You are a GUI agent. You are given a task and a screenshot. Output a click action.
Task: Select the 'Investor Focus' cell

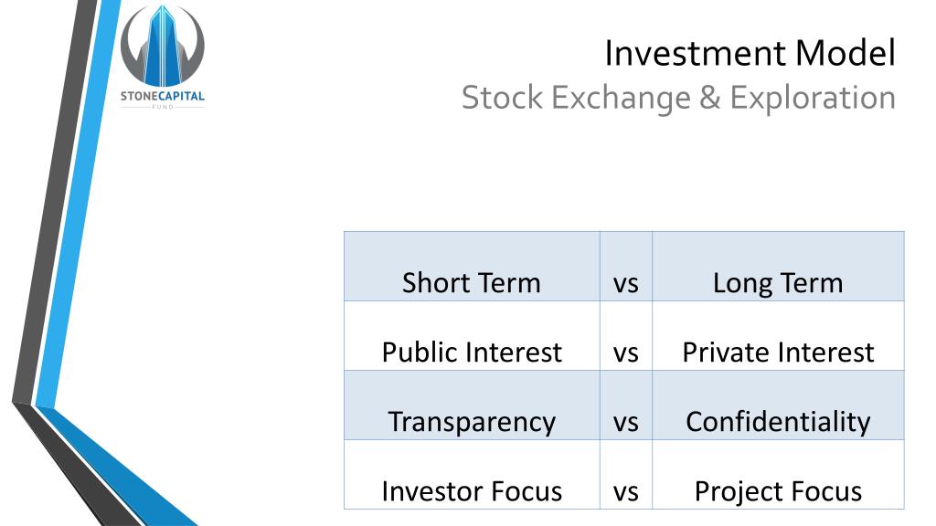(472, 475)
